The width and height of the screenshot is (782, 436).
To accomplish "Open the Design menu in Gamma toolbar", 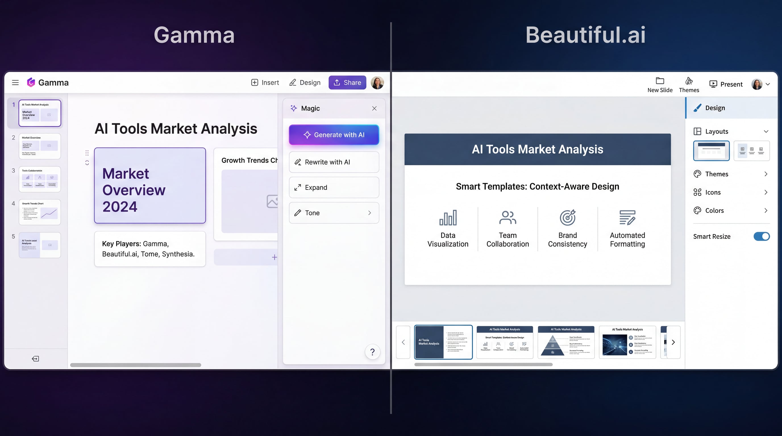I will (x=305, y=83).
